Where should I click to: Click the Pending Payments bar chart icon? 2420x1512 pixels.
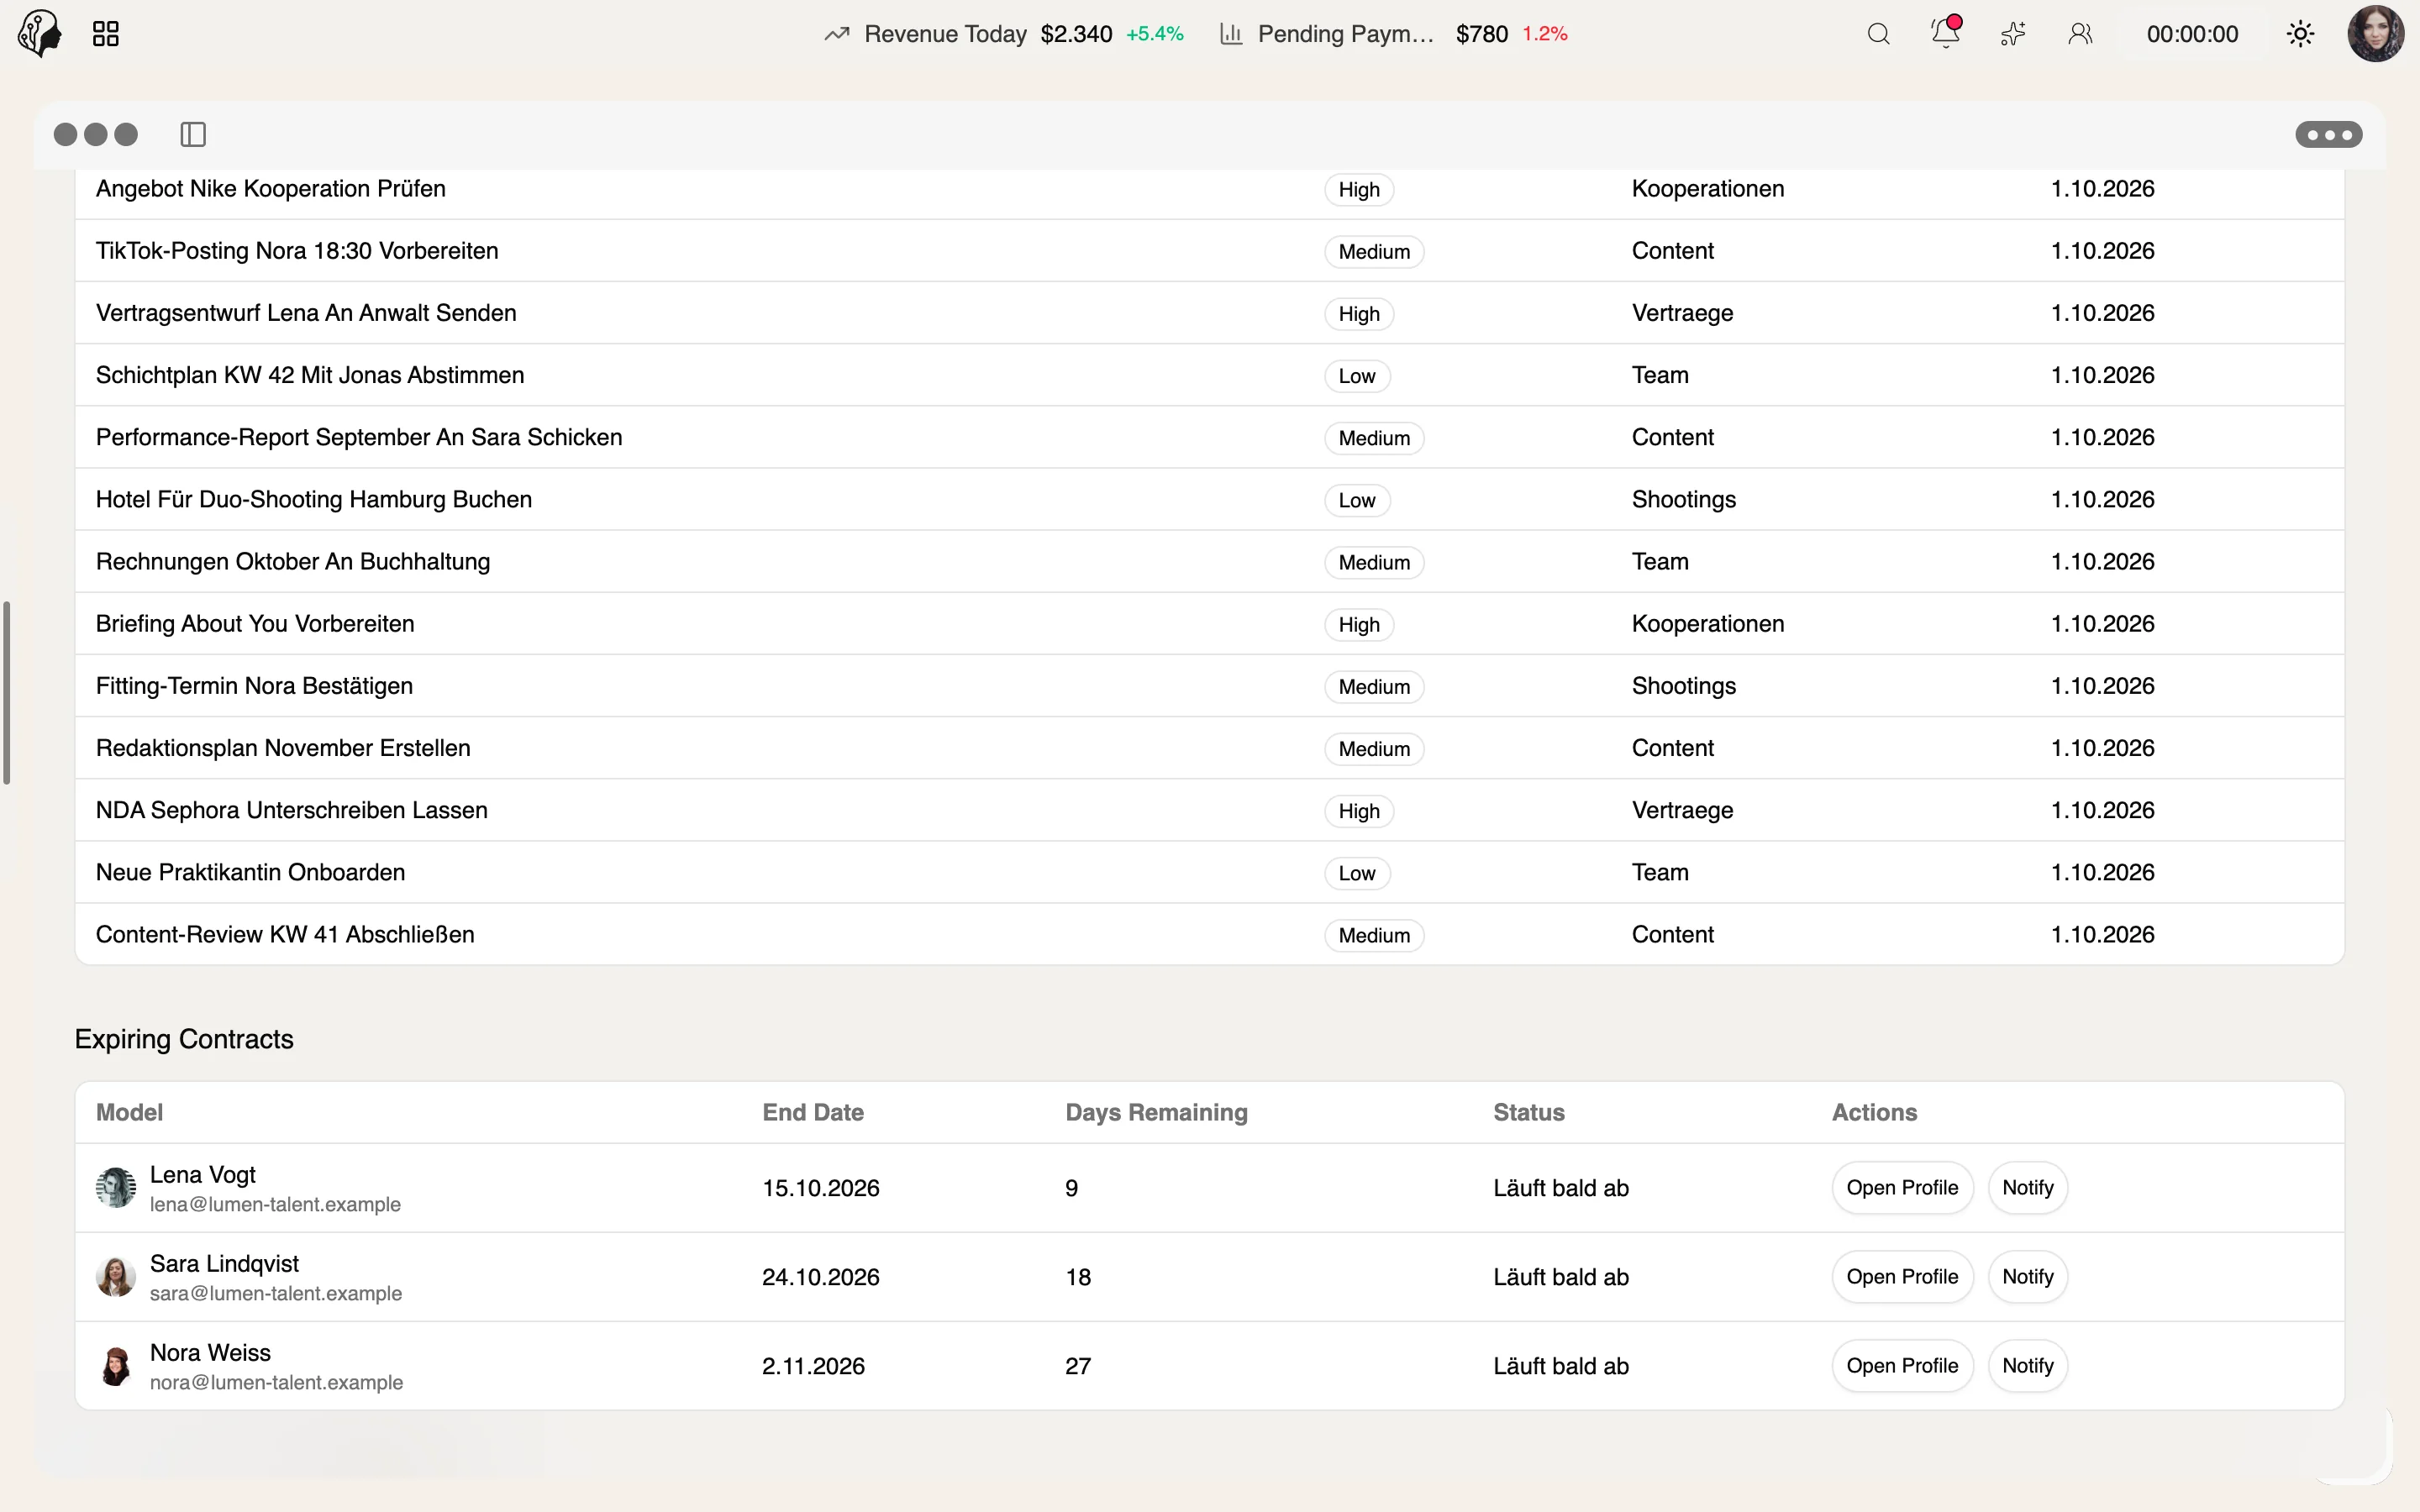click(1231, 34)
